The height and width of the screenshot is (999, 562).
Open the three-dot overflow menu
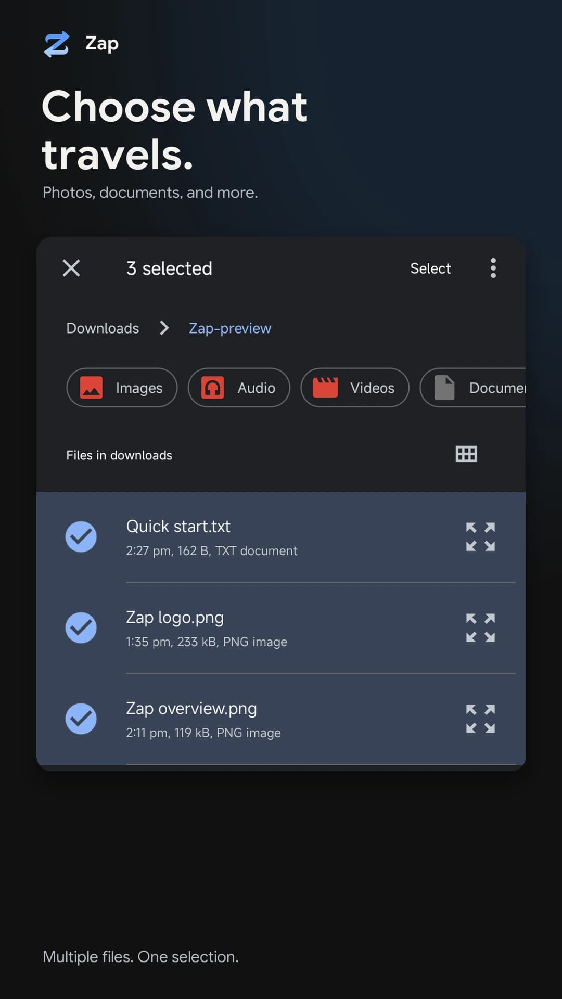(x=493, y=268)
